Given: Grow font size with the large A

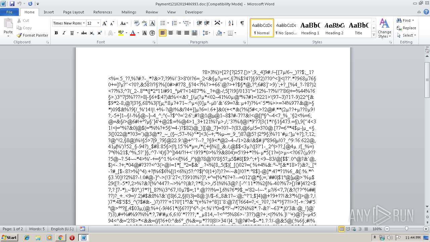Looking at the screenshot, I should (105, 23).
